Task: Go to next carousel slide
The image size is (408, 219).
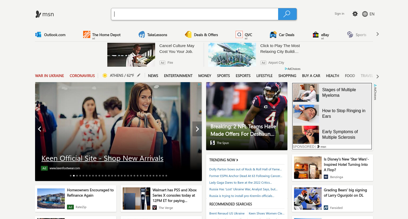Action: (x=197, y=129)
